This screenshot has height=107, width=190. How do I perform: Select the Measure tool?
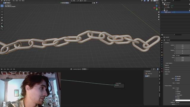pos(2,26)
